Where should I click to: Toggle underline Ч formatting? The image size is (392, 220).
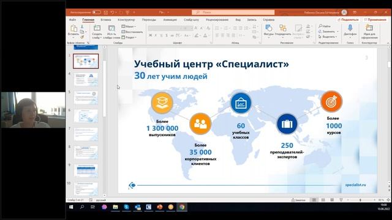161,35
